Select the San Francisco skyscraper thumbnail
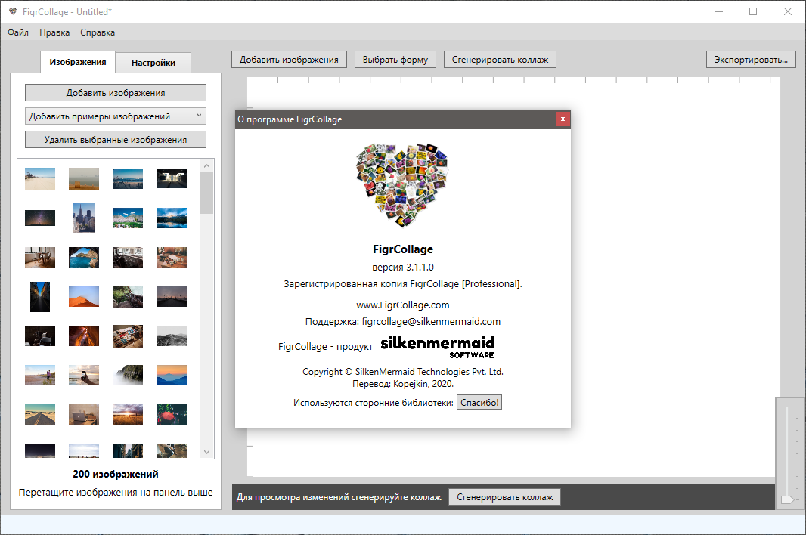The width and height of the screenshot is (806, 535). tap(84, 218)
